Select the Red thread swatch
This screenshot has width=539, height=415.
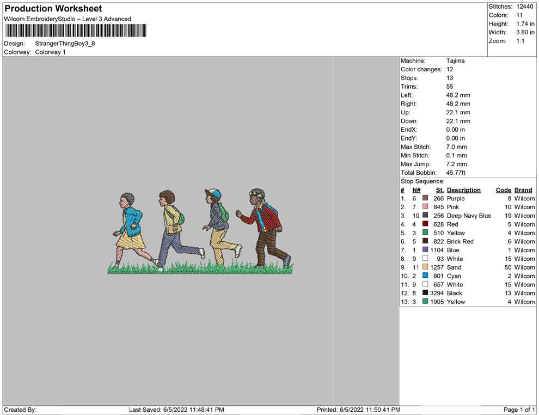[x=425, y=224]
